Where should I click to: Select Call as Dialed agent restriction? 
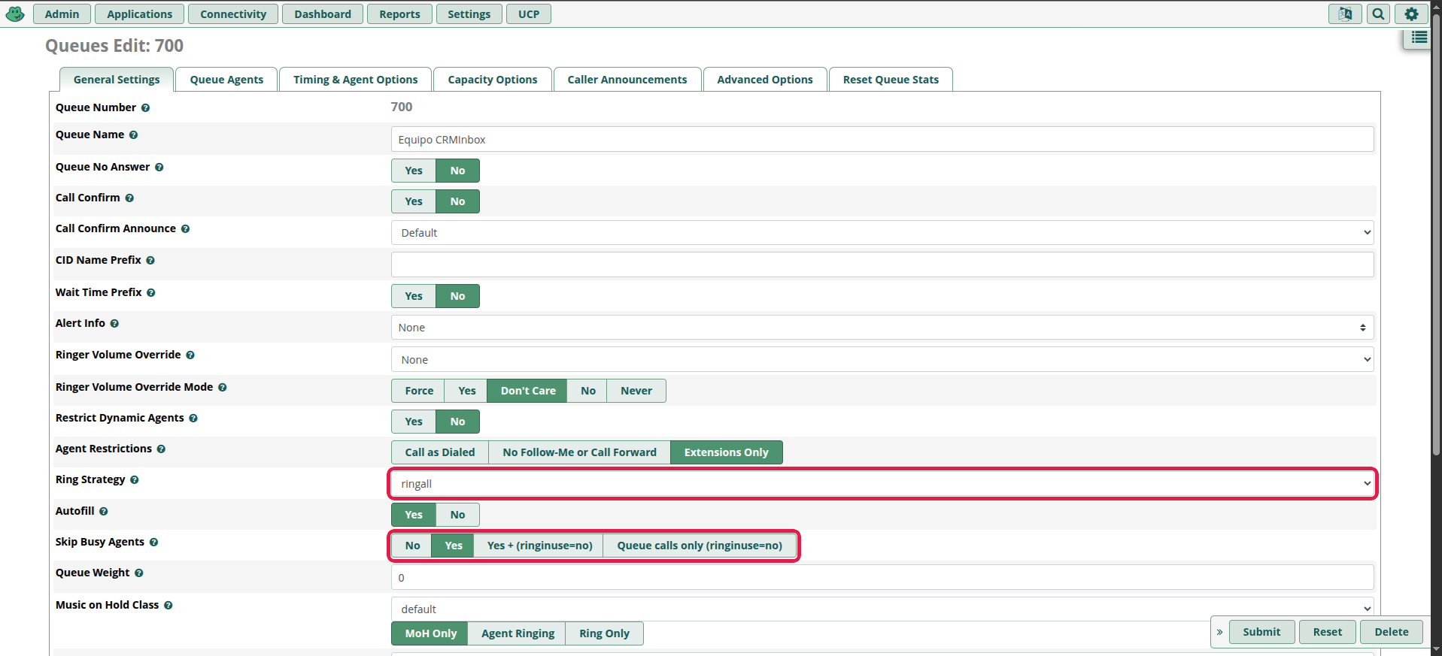tap(440, 452)
